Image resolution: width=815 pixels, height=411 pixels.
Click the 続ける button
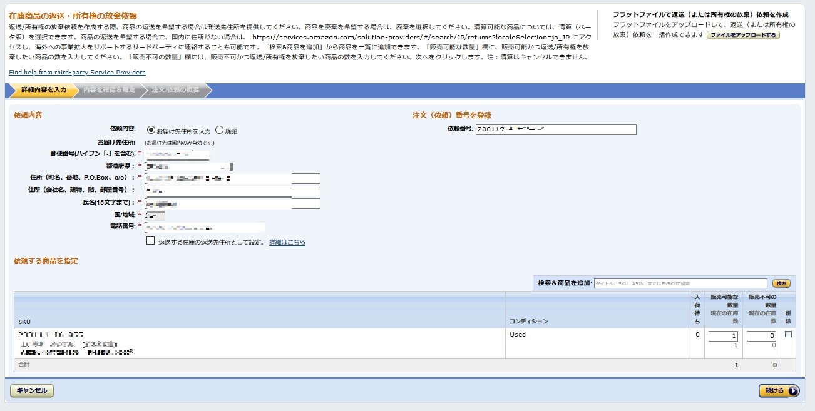[779, 391]
